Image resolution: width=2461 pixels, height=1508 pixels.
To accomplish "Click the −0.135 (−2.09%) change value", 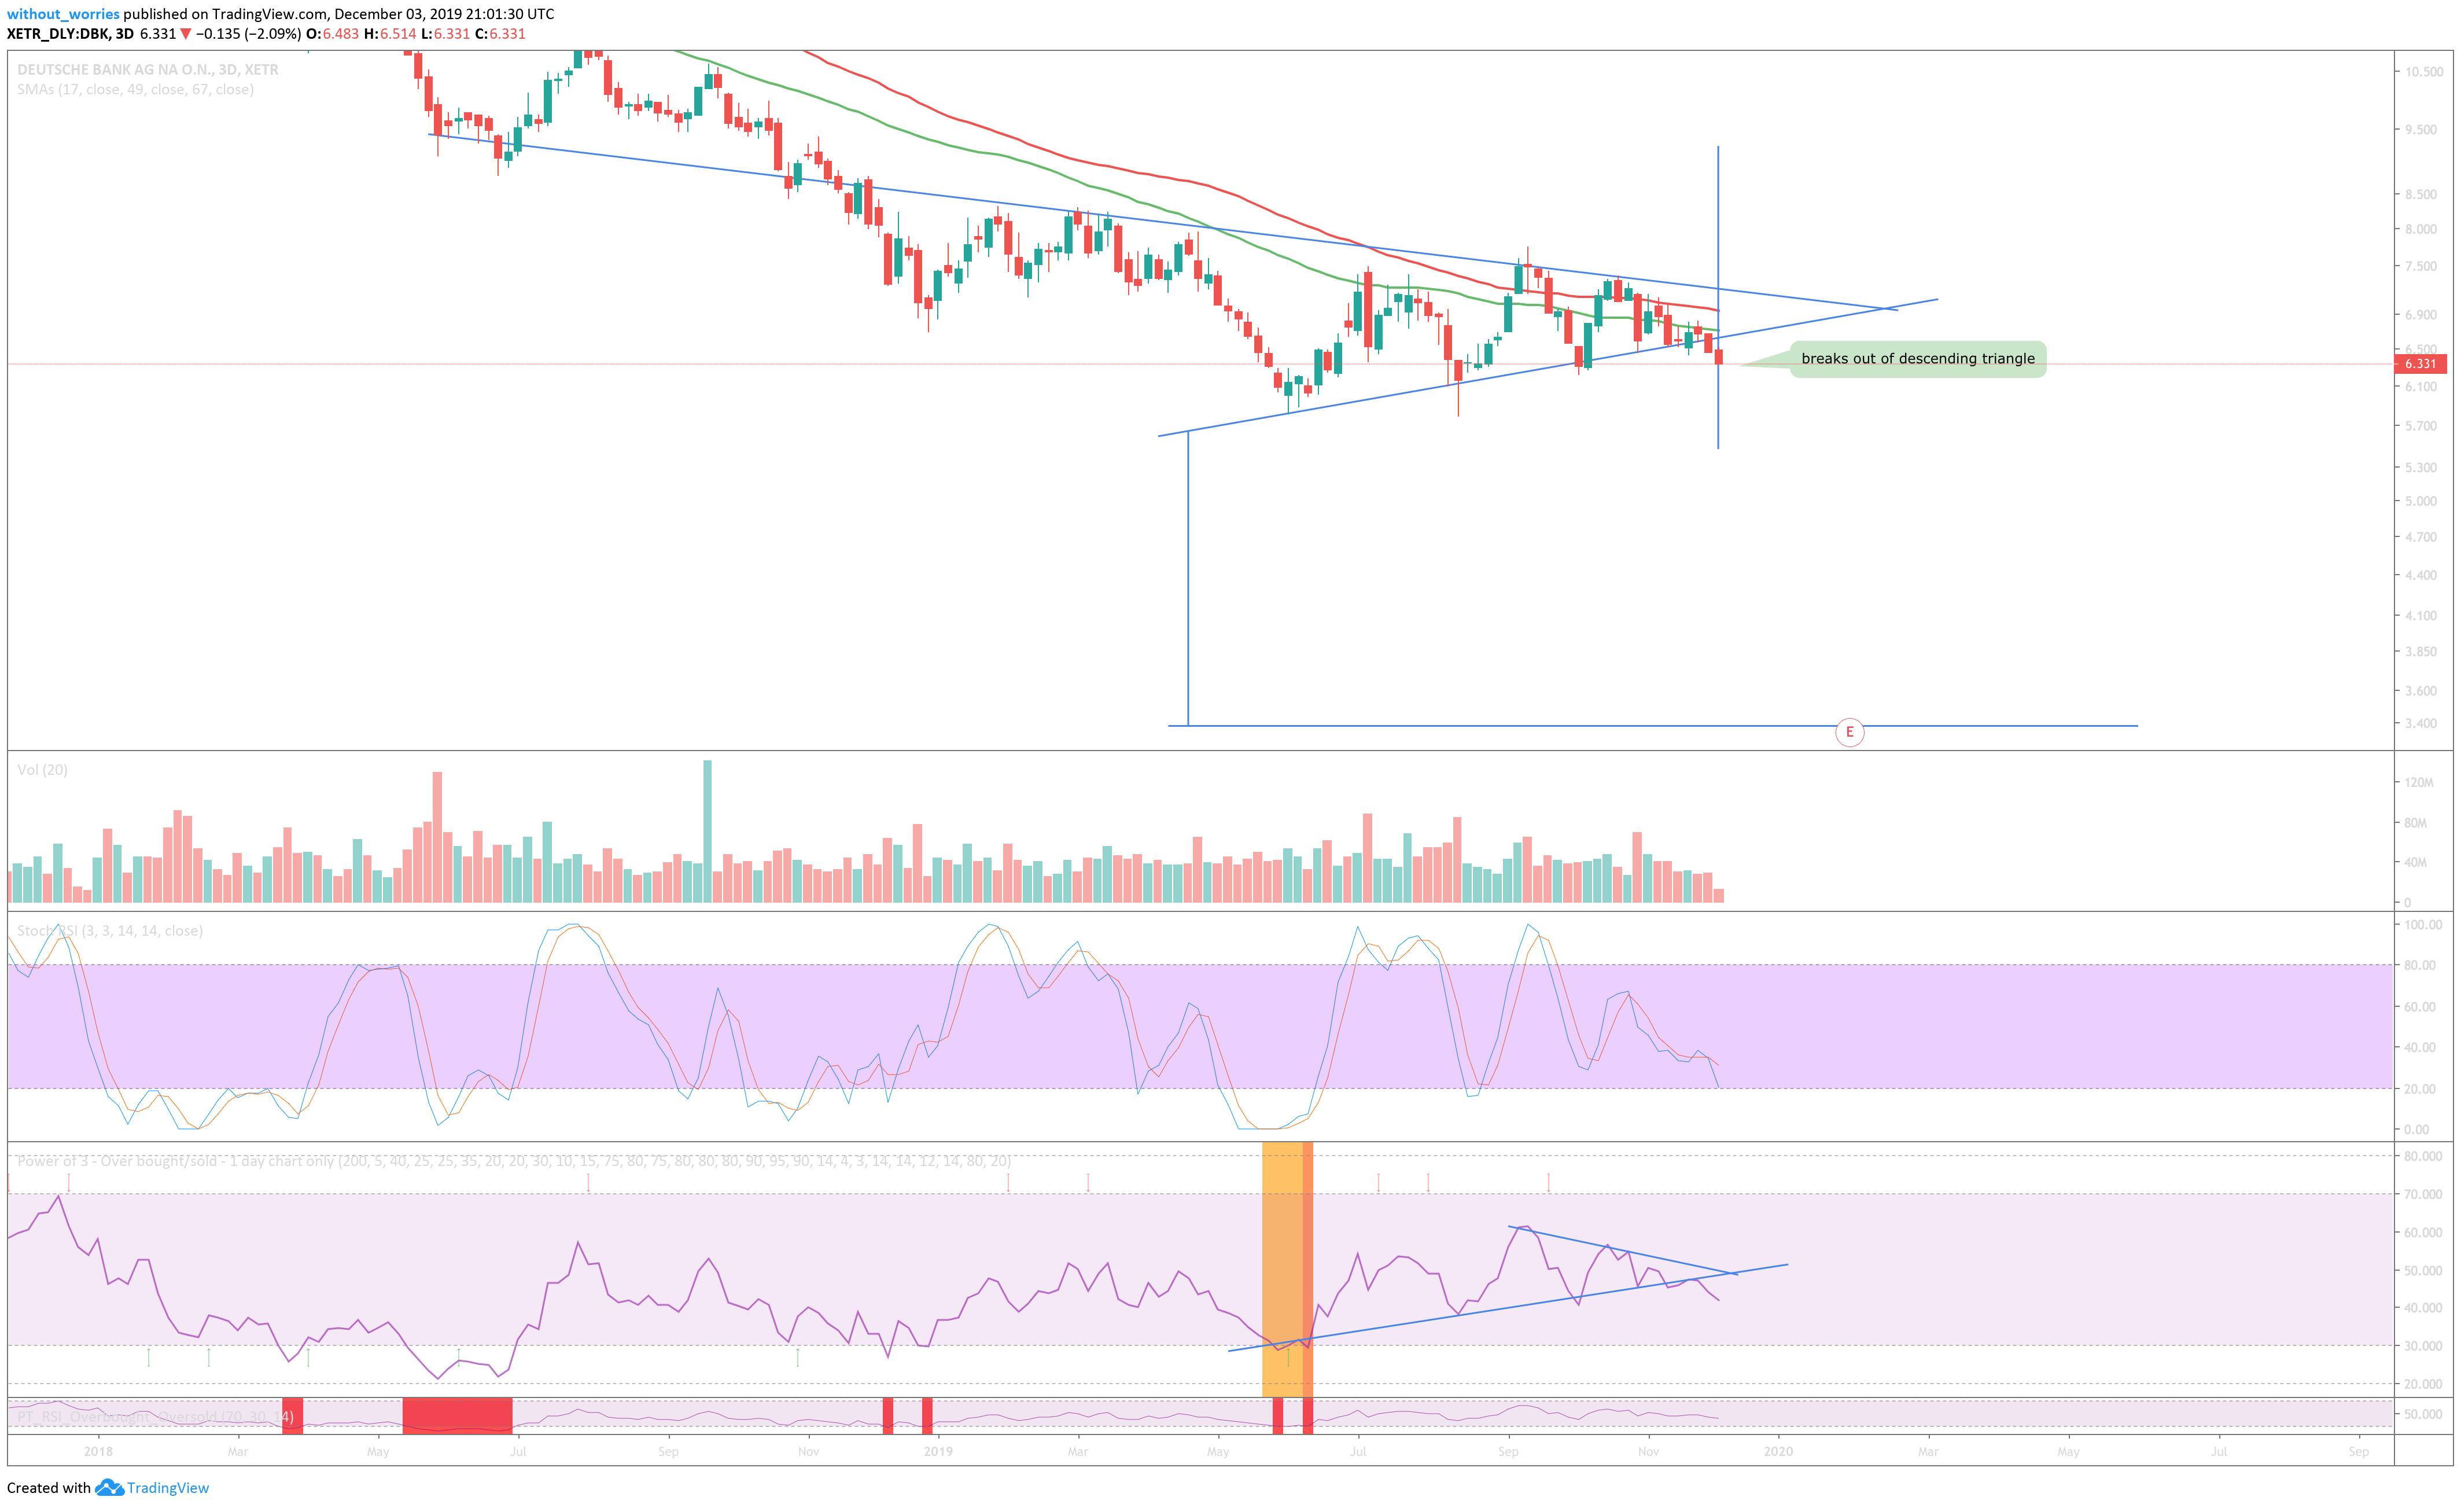I will [x=249, y=34].
